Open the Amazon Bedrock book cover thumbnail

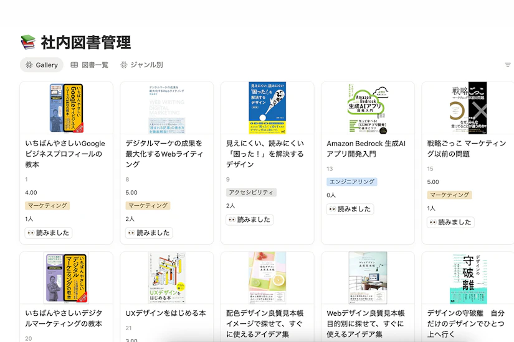368,108
